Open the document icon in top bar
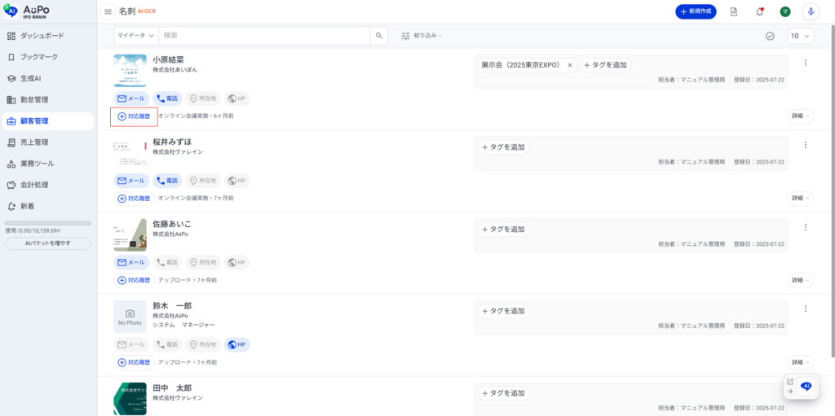Screen dimensions: 835x416 pos(734,11)
